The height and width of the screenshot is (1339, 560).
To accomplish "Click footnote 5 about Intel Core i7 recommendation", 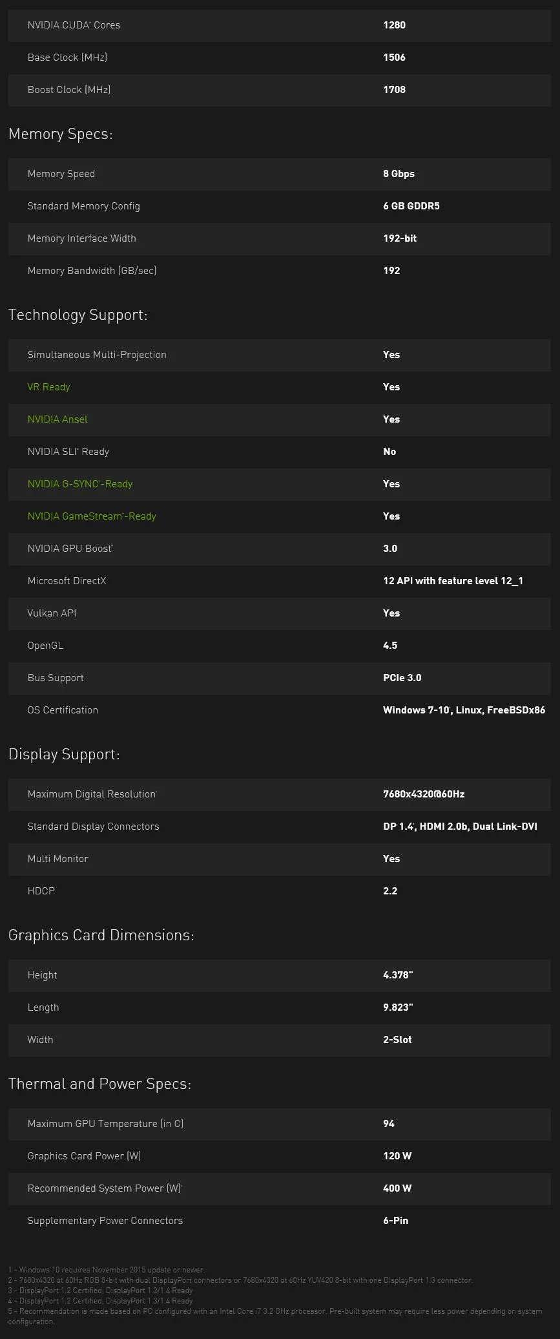I will (275, 1316).
